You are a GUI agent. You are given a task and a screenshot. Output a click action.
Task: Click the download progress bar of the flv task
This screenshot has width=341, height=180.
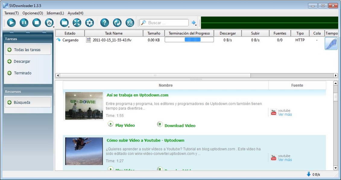click(x=189, y=40)
